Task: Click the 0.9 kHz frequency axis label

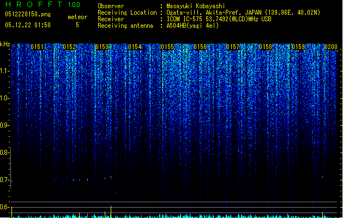Action: [x=4, y=125]
